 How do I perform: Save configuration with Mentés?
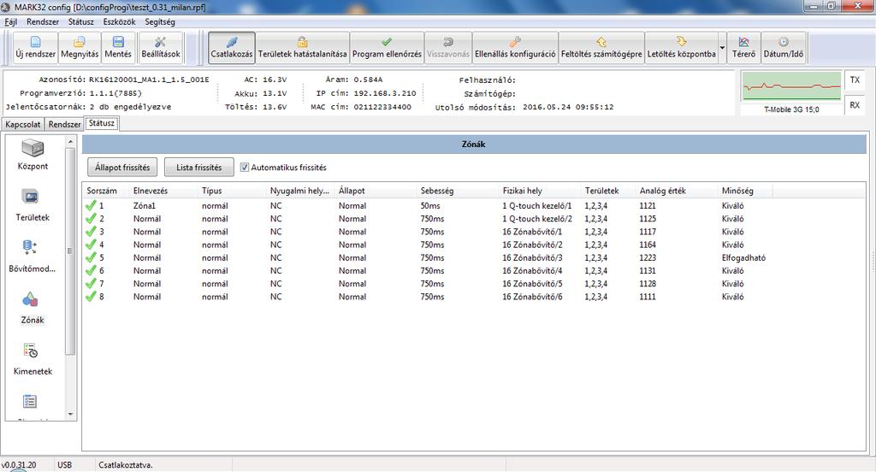118,48
